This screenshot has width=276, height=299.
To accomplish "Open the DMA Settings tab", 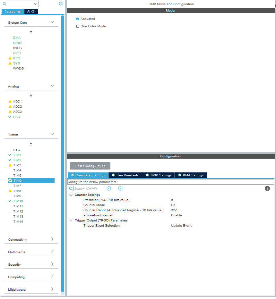I will pyautogui.click(x=191, y=175).
